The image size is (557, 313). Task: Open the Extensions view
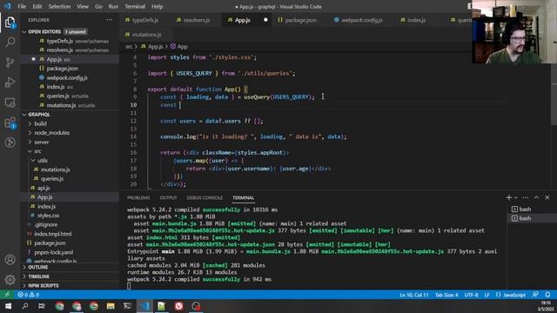coord(10,123)
